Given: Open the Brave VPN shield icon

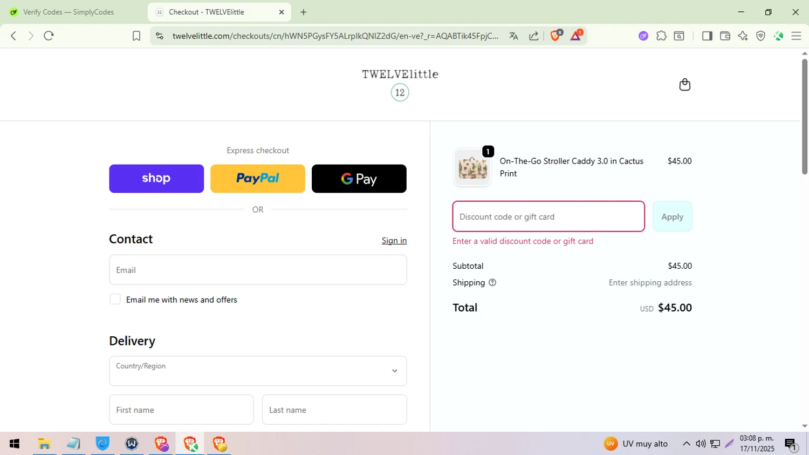Looking at the screenshot, I should pos(760,36).
